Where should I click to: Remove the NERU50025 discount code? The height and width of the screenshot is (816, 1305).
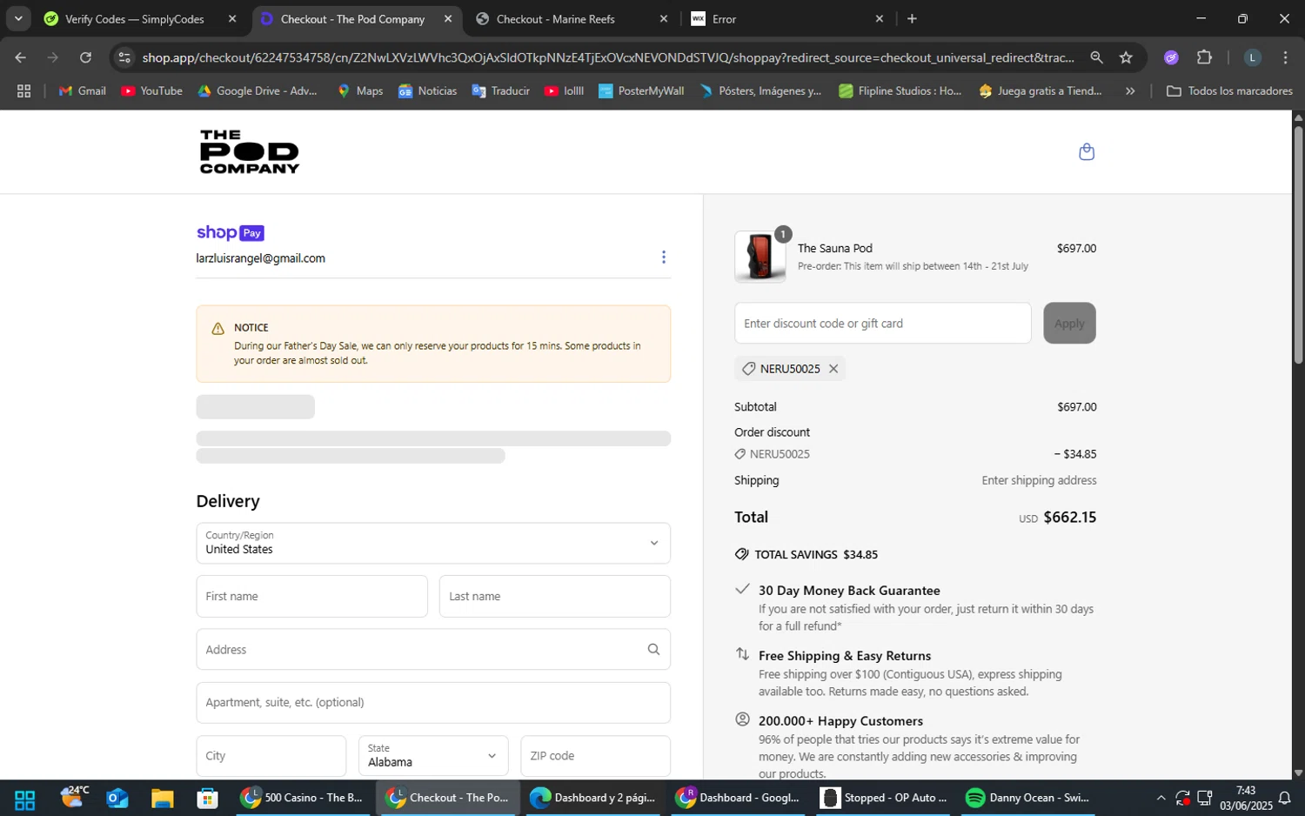click(833, 369)
